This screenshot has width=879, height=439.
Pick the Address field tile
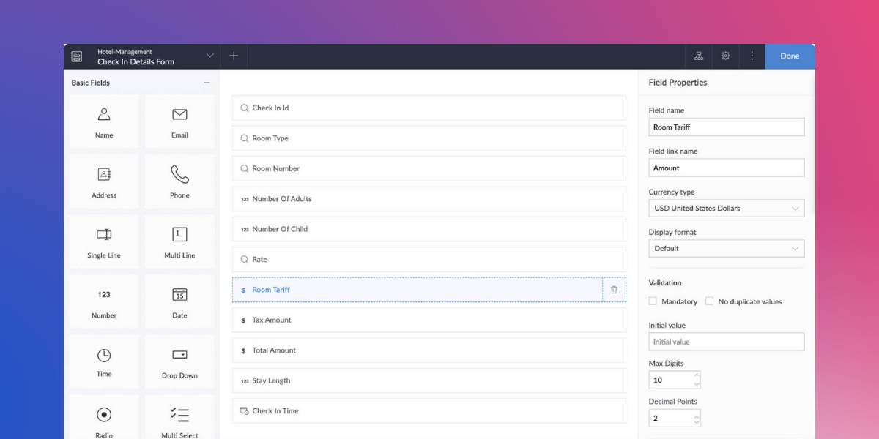[x=104, y=181]
